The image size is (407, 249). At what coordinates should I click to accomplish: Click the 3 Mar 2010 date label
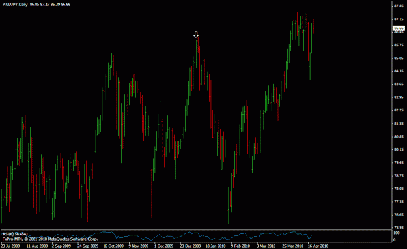[x=266, y=246]
